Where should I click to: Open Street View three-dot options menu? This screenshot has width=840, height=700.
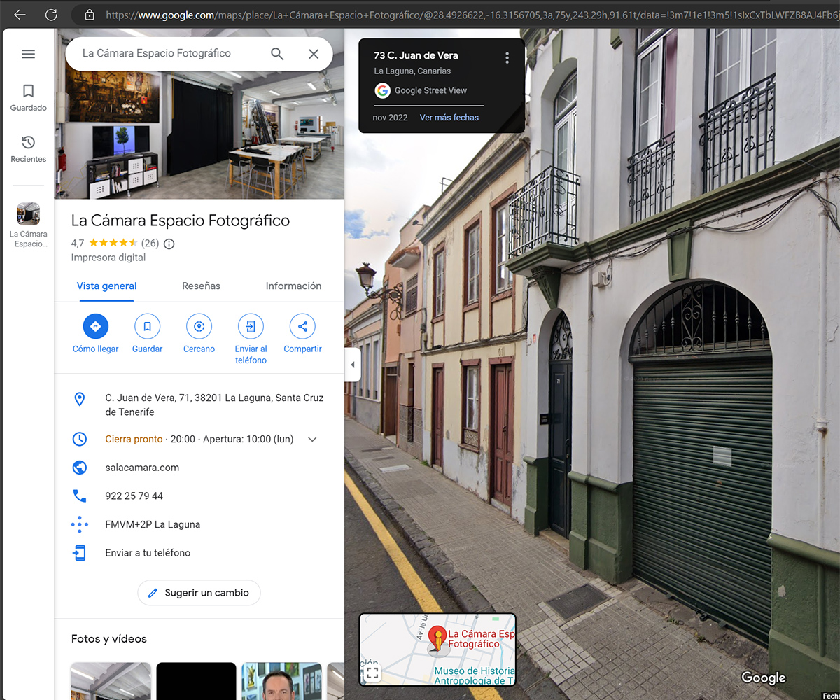[507, 58]
